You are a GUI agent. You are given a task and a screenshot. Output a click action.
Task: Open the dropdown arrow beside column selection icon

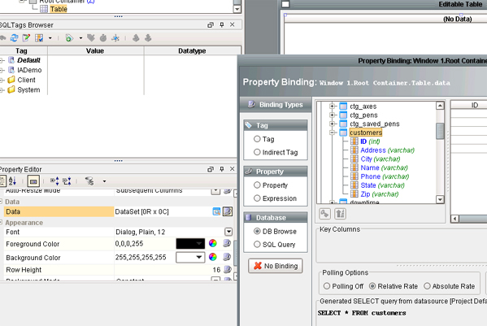[x=50, y=38]
